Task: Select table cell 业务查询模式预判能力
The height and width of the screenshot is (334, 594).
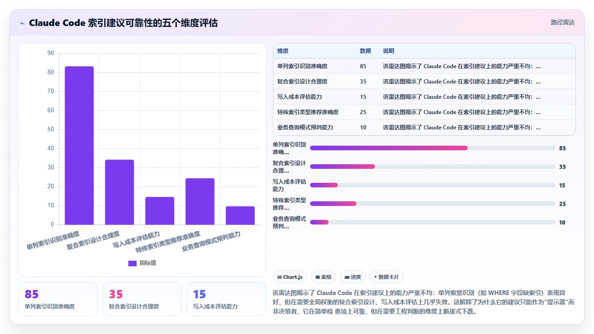Action: coord(305,128)
